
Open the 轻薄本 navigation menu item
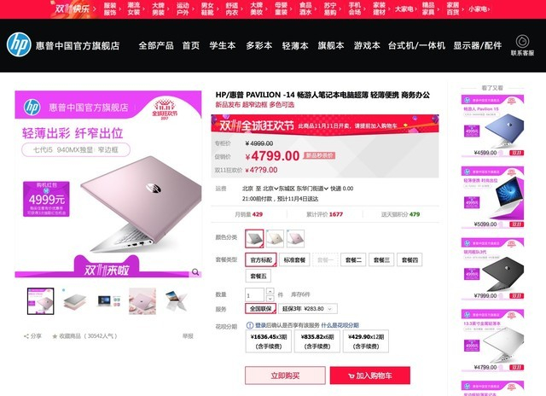coord(295,45)
